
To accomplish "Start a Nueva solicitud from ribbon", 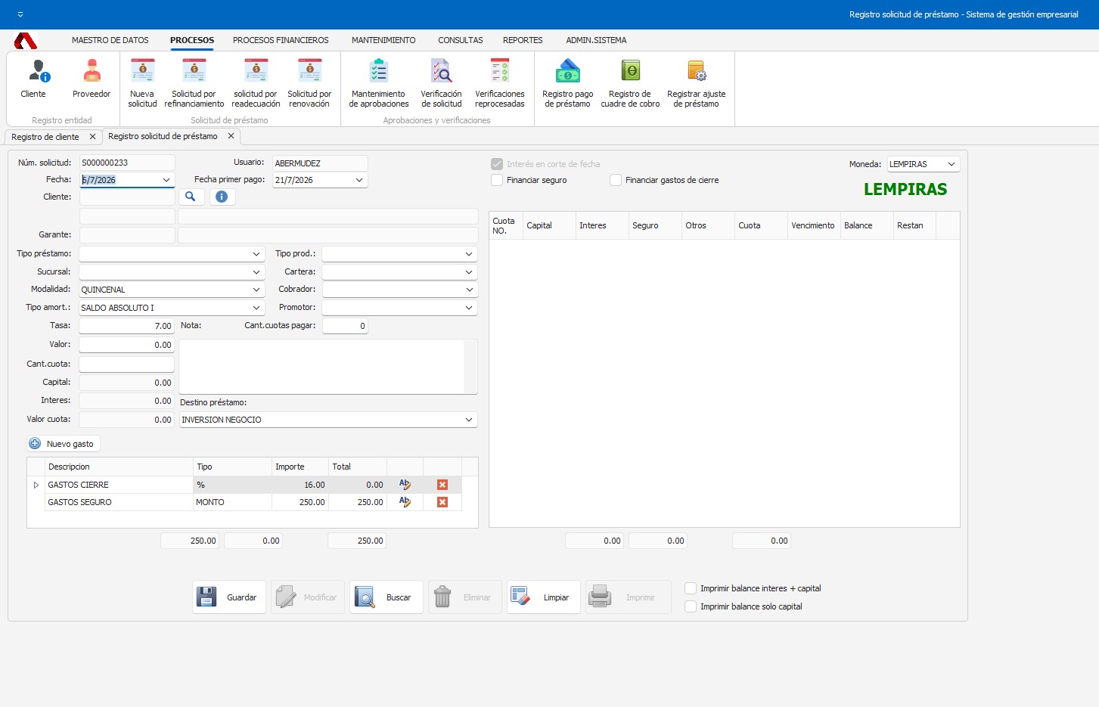I will click(142, 83).
